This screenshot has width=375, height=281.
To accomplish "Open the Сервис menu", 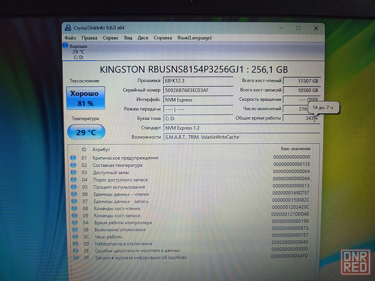I will click(111, 38).
